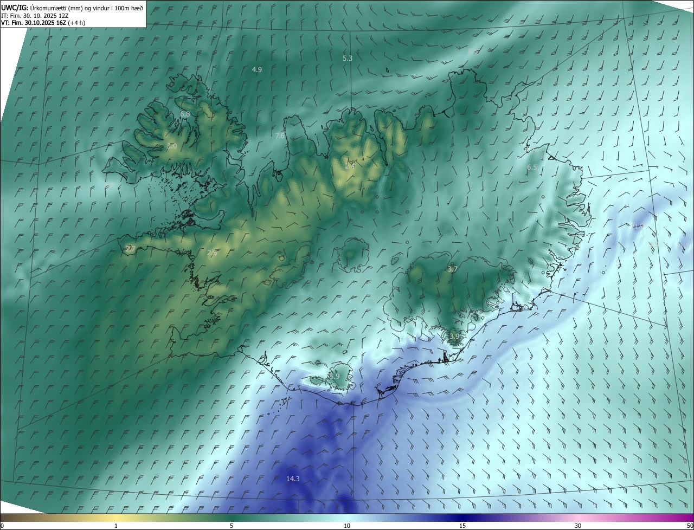Click the 'VT: Fim. 30.10.2025 16Z (+4 h)' line
The image size is (694, 530).
click(x=43, y=23)
